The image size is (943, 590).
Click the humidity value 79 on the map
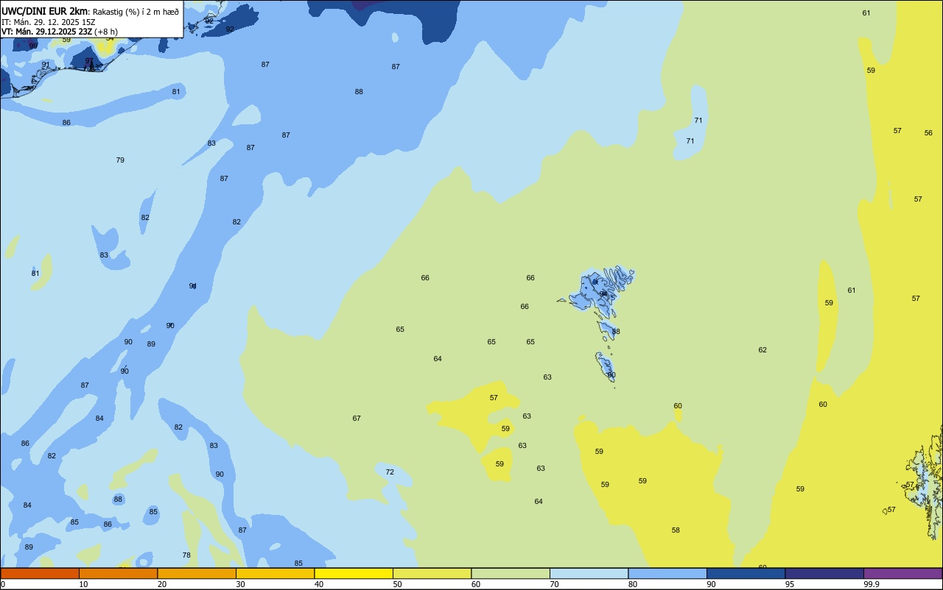120,160
